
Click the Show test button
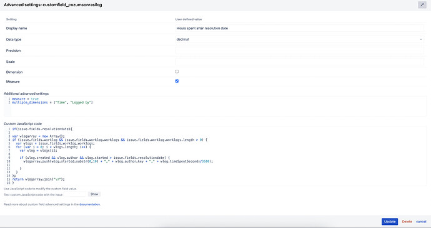click(x=94, y=194)
